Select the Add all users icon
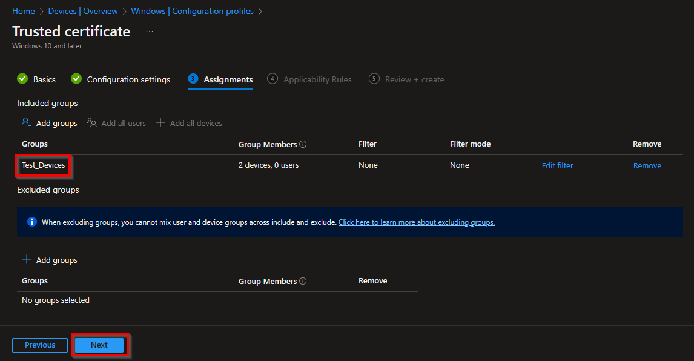Screen dimensions: 694x361 (x=92, y=122)
